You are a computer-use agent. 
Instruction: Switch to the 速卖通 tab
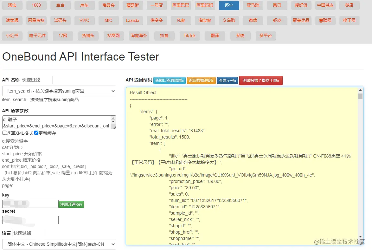pyautogui.click(x=12, y=20)
